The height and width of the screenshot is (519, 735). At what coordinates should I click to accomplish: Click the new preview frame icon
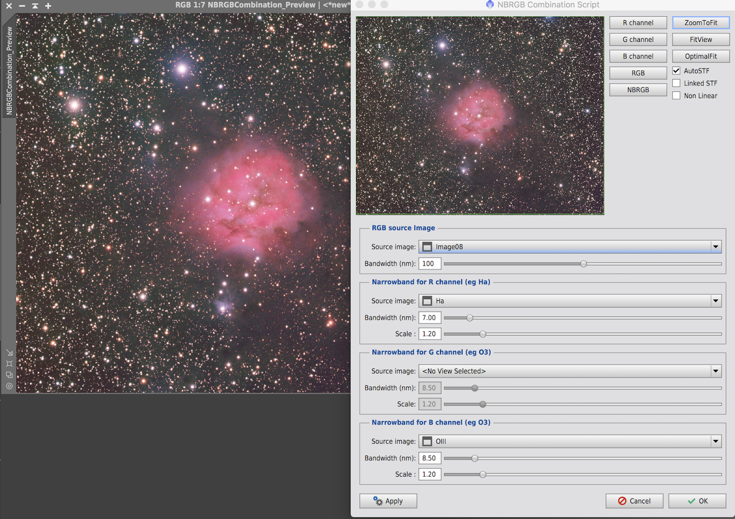[9, 363]
